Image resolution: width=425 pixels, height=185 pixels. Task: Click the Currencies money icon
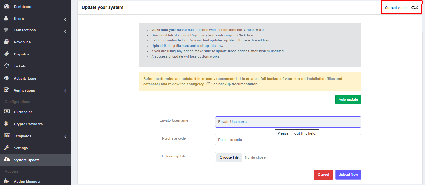(6, 112)
